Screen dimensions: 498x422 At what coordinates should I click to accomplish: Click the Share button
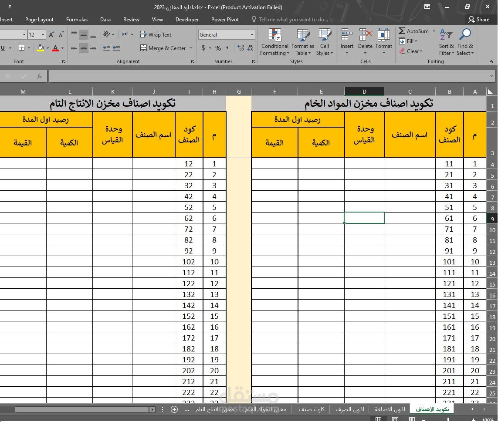pos(479,20)
